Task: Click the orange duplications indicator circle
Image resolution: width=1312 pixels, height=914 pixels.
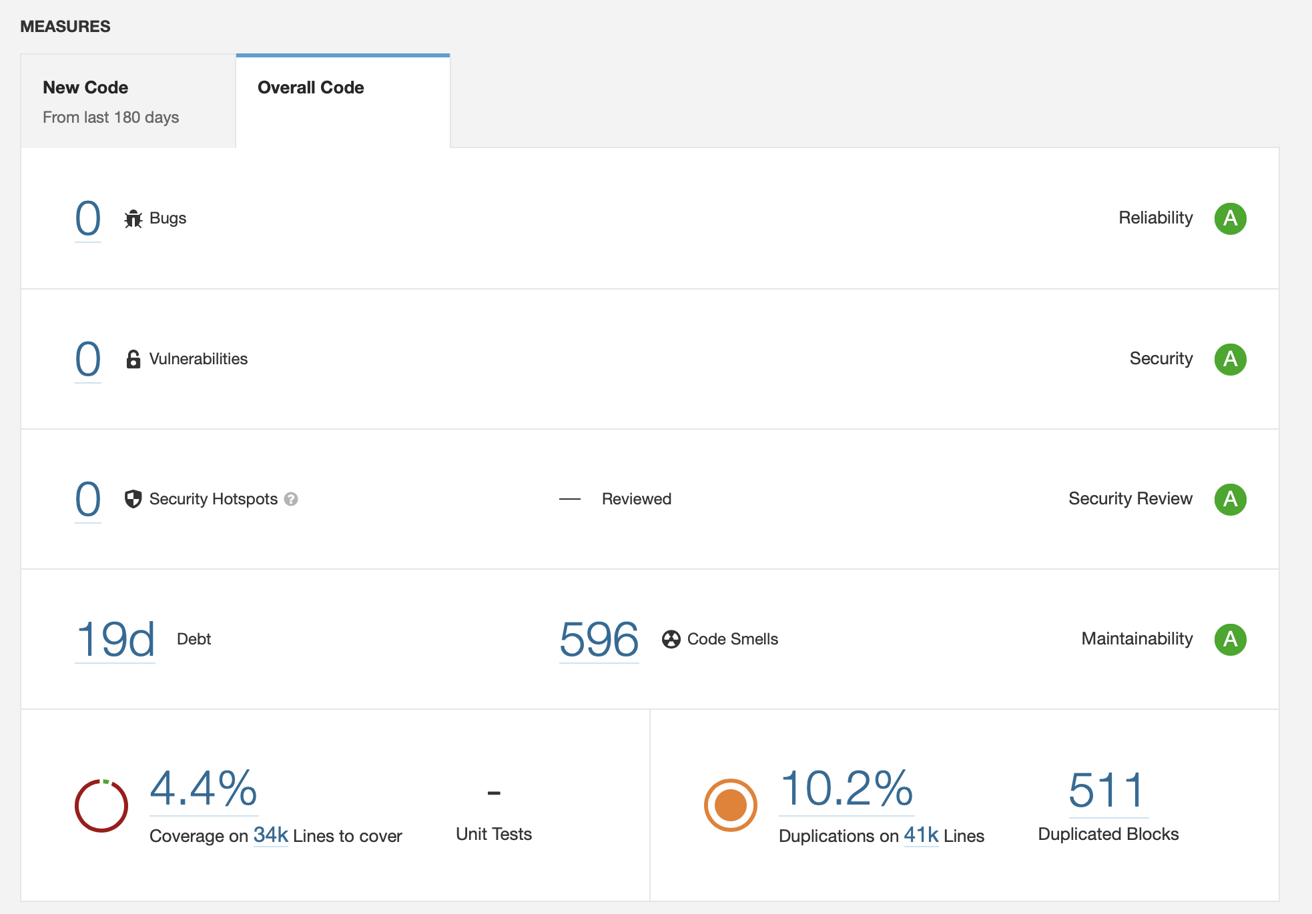Action: point(731,805)
